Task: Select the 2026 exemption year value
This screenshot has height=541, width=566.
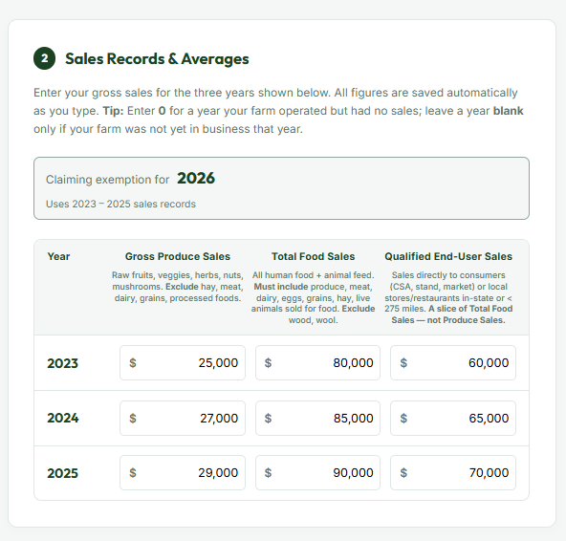Action: pos(196,179)
